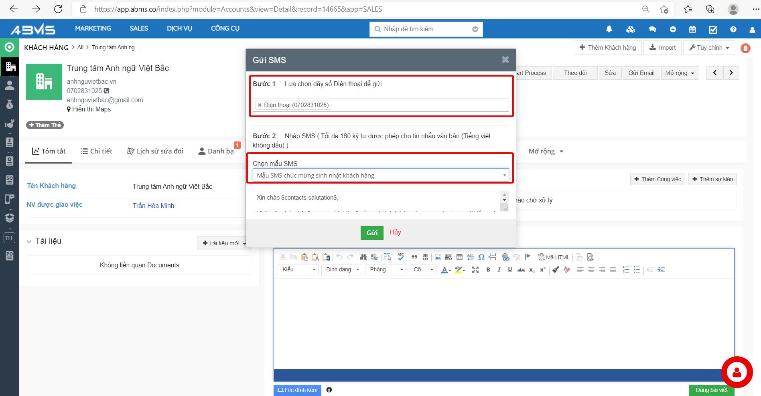Image resolution: width=761 pixels, height=396 pixels.
Task: Open the Phông font dropdown
Action: pos(386,270)
